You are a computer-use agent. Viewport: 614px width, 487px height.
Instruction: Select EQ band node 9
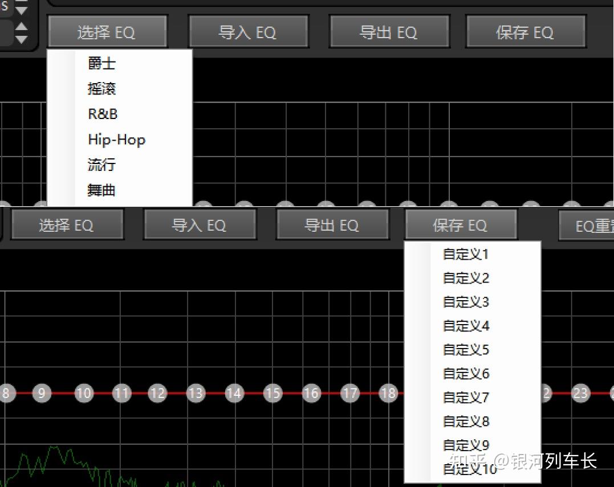[x=42, y=393]
